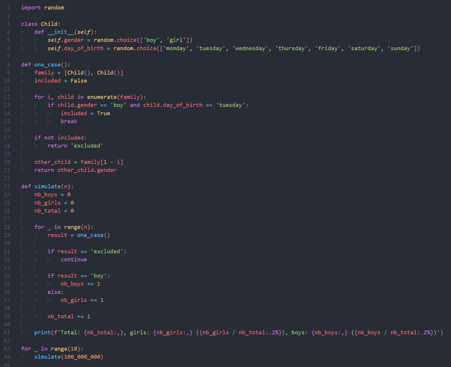
Task: Click the 'import' keyword on line 1
Action: coord(31,8)
